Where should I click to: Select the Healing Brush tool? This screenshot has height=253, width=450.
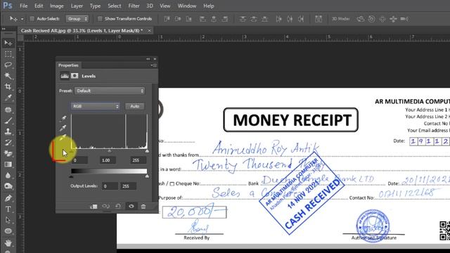point(8,110)
